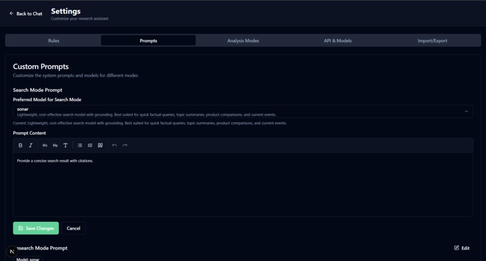Insert a blockquote in editor
The width and height of the screenshot is (486, 261).
coord(100,146)
